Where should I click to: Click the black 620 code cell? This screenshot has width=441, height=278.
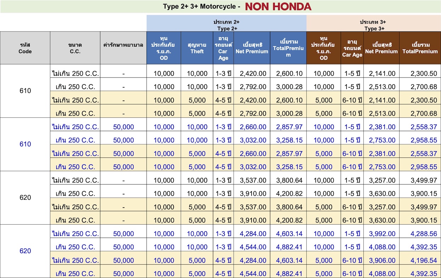25,198
